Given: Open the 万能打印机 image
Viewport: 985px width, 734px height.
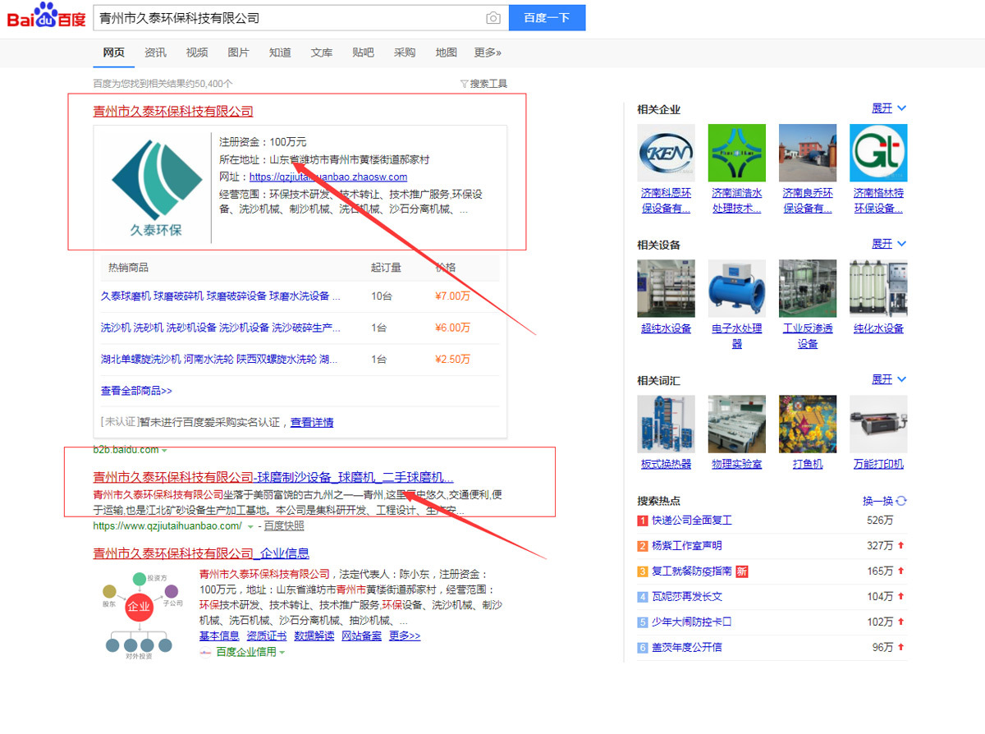Looking at the screenshot, I should coord(878,424).
